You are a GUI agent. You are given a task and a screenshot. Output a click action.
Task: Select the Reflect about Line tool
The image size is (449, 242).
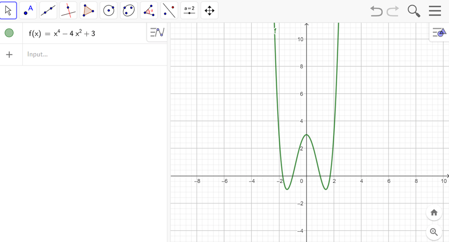coord(169,10)
